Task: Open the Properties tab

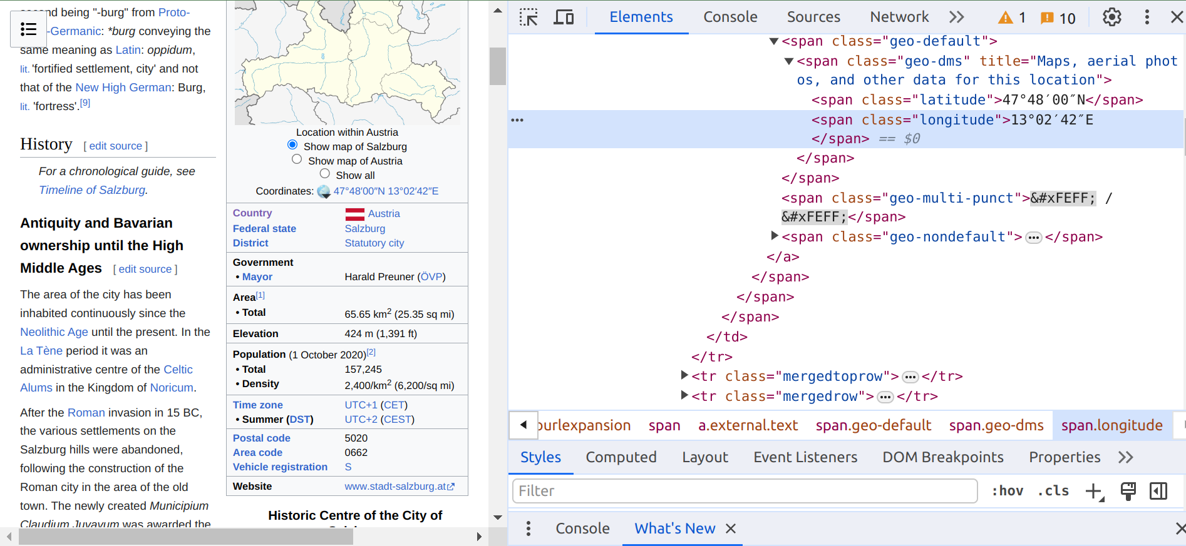Action: [x=1065, y=457]
